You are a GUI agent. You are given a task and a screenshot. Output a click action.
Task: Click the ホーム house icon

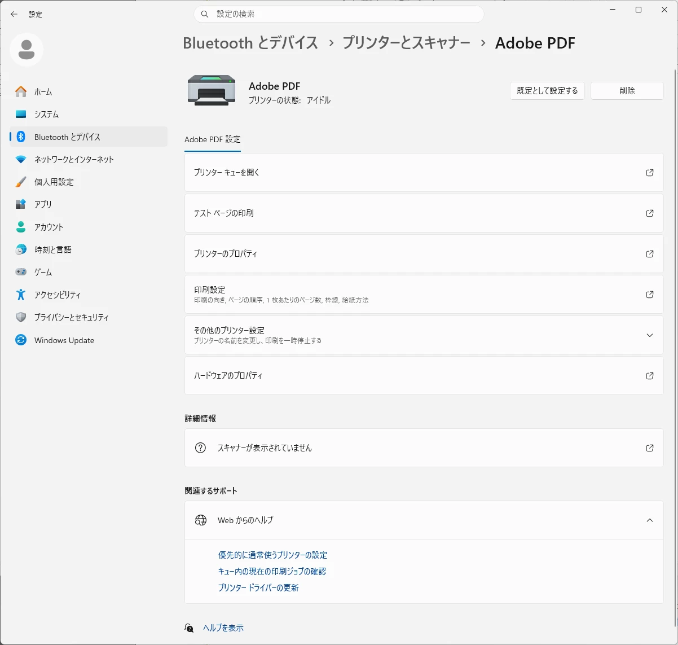tap(21, 91)
